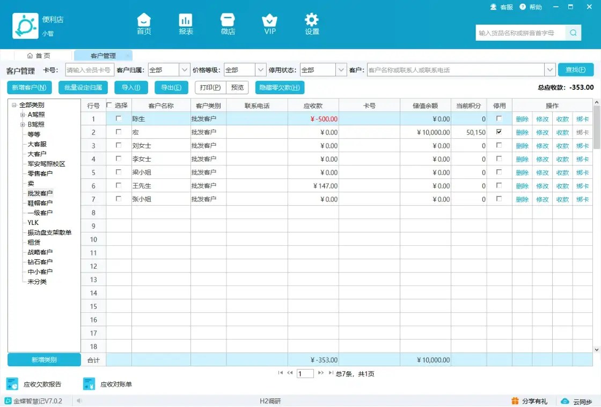Click the table vertical scrollbar thumb
This screenshot has width=601, height=407.
point(596,127)
